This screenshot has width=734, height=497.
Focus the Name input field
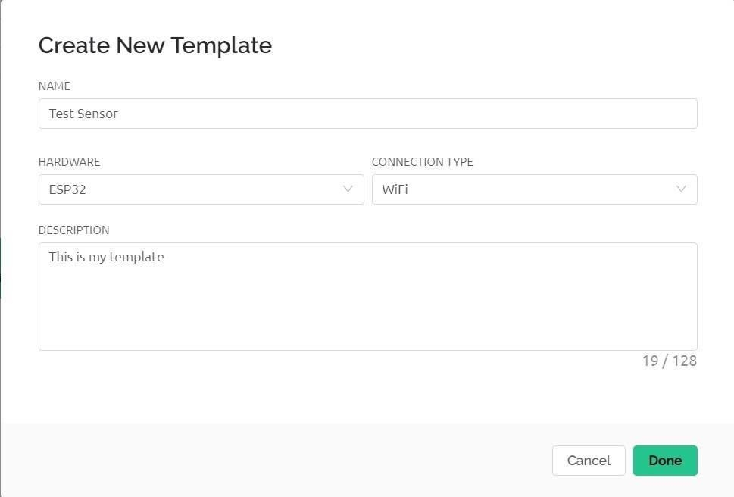coord(367,114)
